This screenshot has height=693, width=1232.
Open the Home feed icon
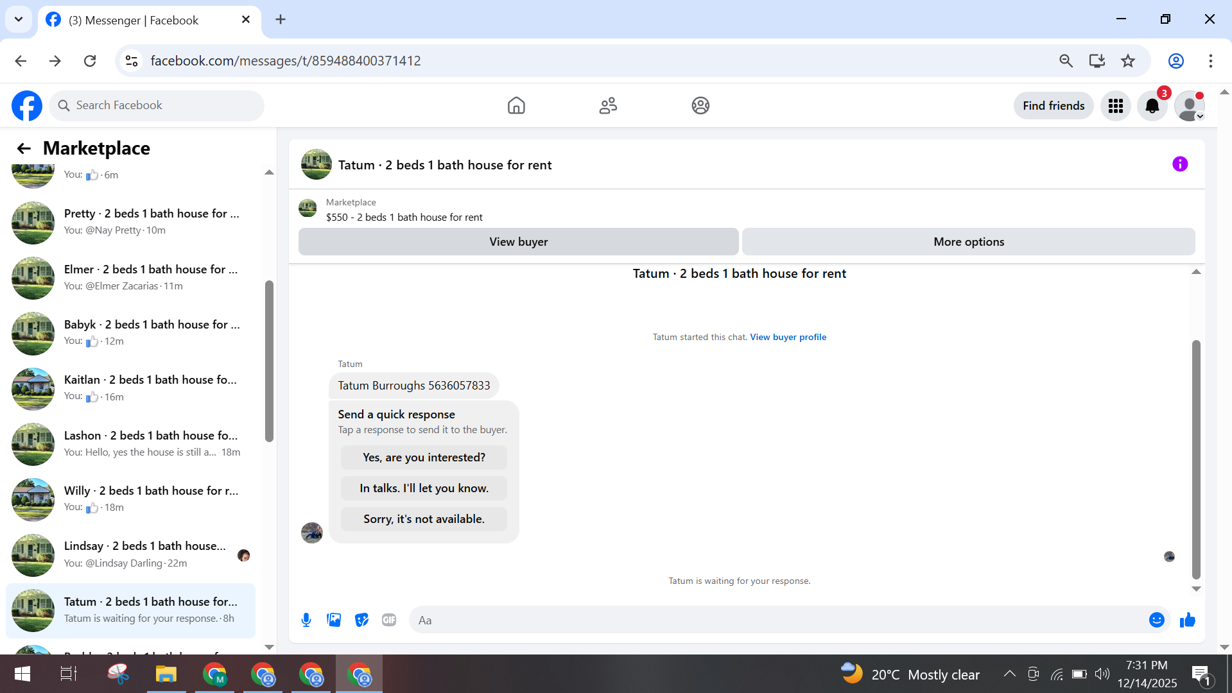(516, 106)
